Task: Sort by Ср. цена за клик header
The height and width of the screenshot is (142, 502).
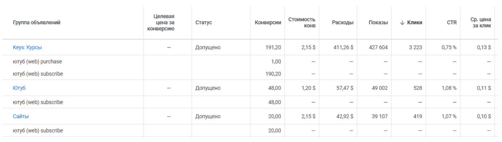Action: [x=480, y=22]
